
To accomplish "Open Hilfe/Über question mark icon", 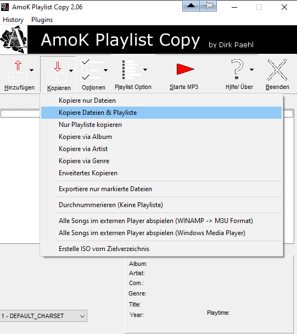I will coord(237,69).
